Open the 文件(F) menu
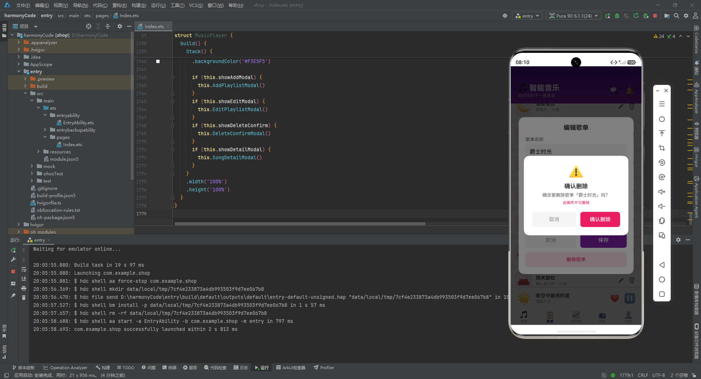 click(23, 5)
